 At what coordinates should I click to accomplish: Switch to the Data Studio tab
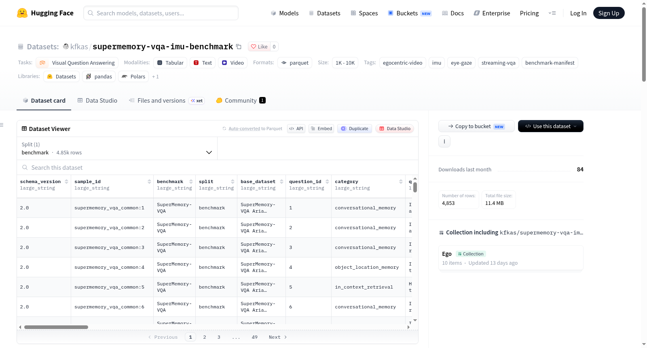pyautogui.click(x=97, y=101)
